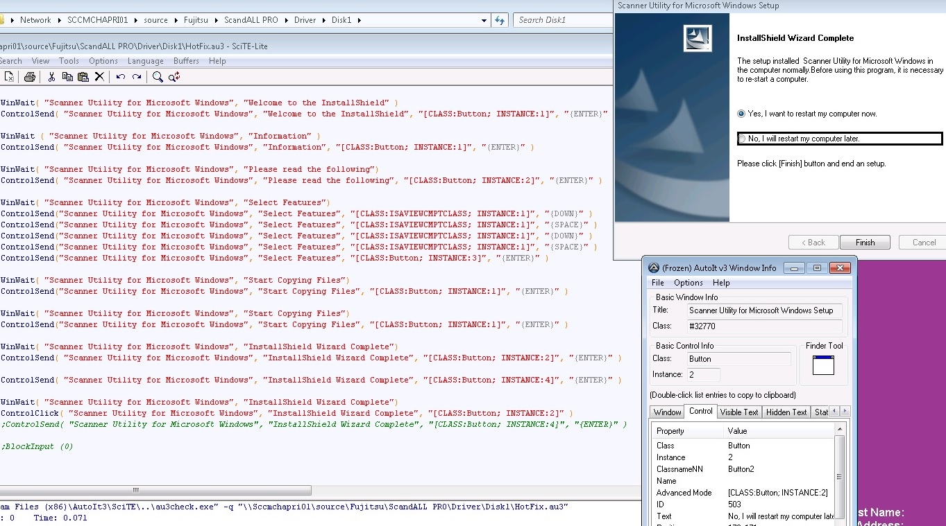
Task: Select "Yes, I want to restart" radio button
Action: [x=742, y=114]
